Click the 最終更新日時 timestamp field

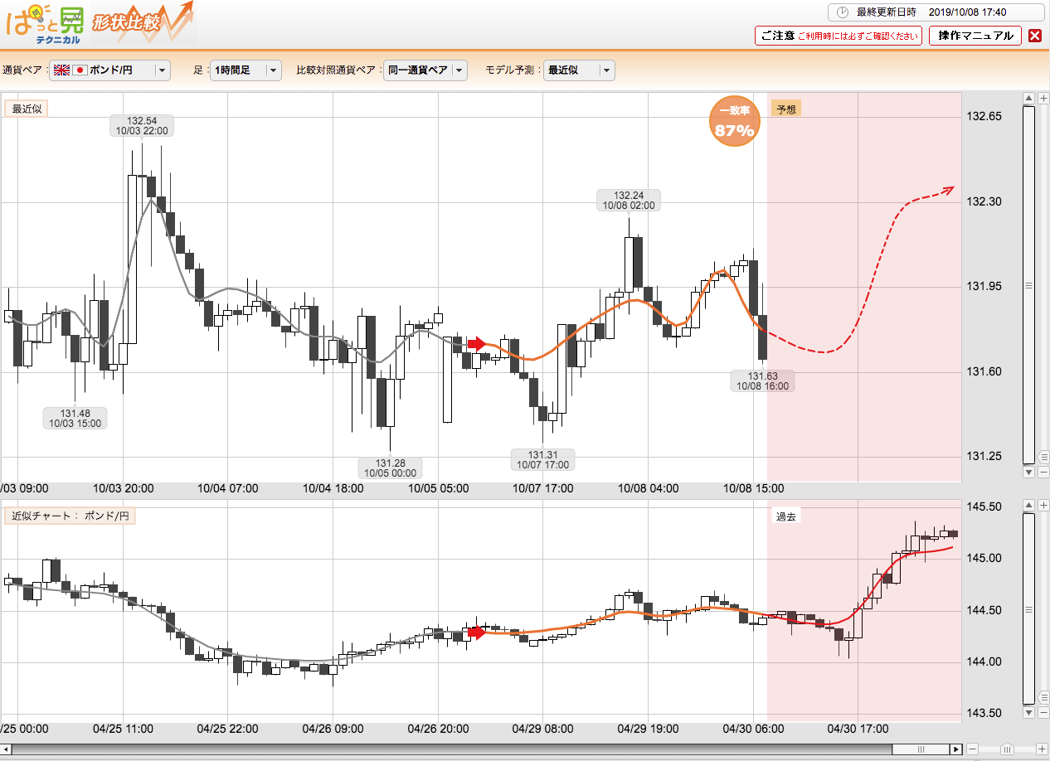935,12
